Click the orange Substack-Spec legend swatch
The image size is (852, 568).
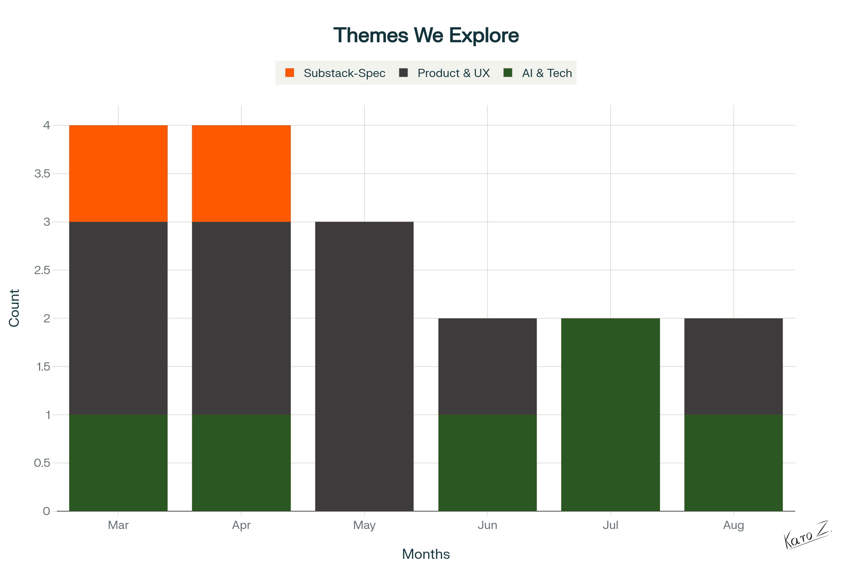(289, 73)
